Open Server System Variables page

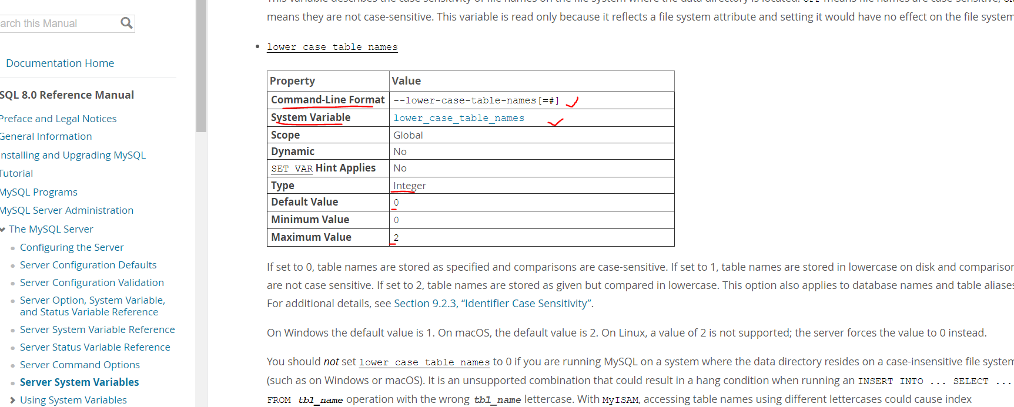click(x=79, y=382)
